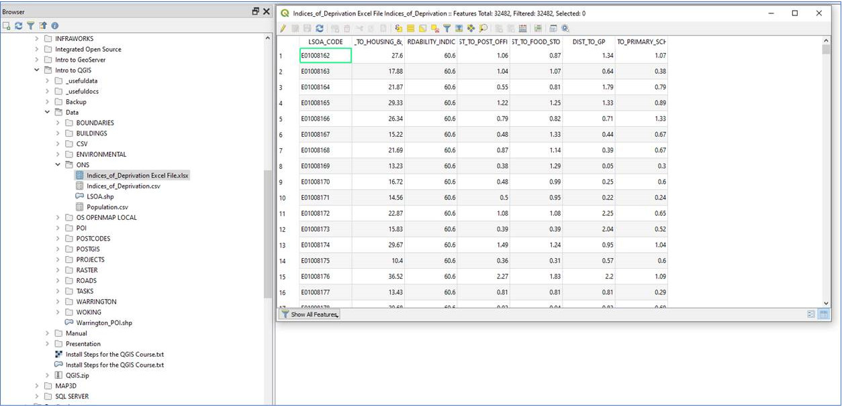The image size is (842, 407).
Task: Select the WOKING folder
Action: point(89,312)
